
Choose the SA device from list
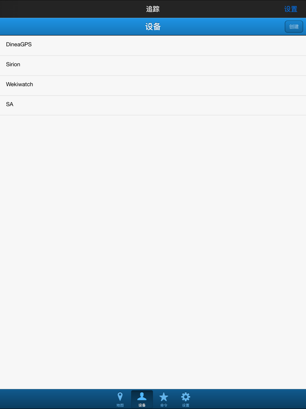153,105
